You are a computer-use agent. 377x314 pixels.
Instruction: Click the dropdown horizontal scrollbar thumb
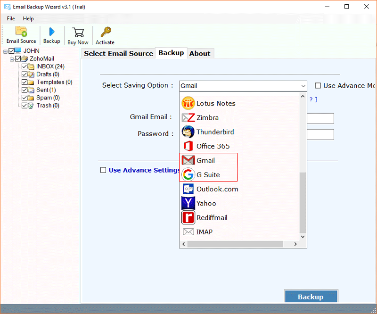(235, 244)
